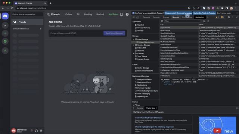This screenshot has width=239, height=134.
Task: Click chernavsky user avatar
Action: [13, 131]
